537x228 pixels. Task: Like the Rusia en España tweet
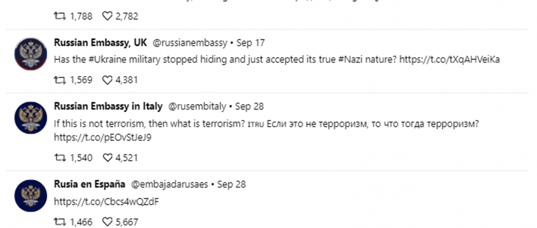107,222
